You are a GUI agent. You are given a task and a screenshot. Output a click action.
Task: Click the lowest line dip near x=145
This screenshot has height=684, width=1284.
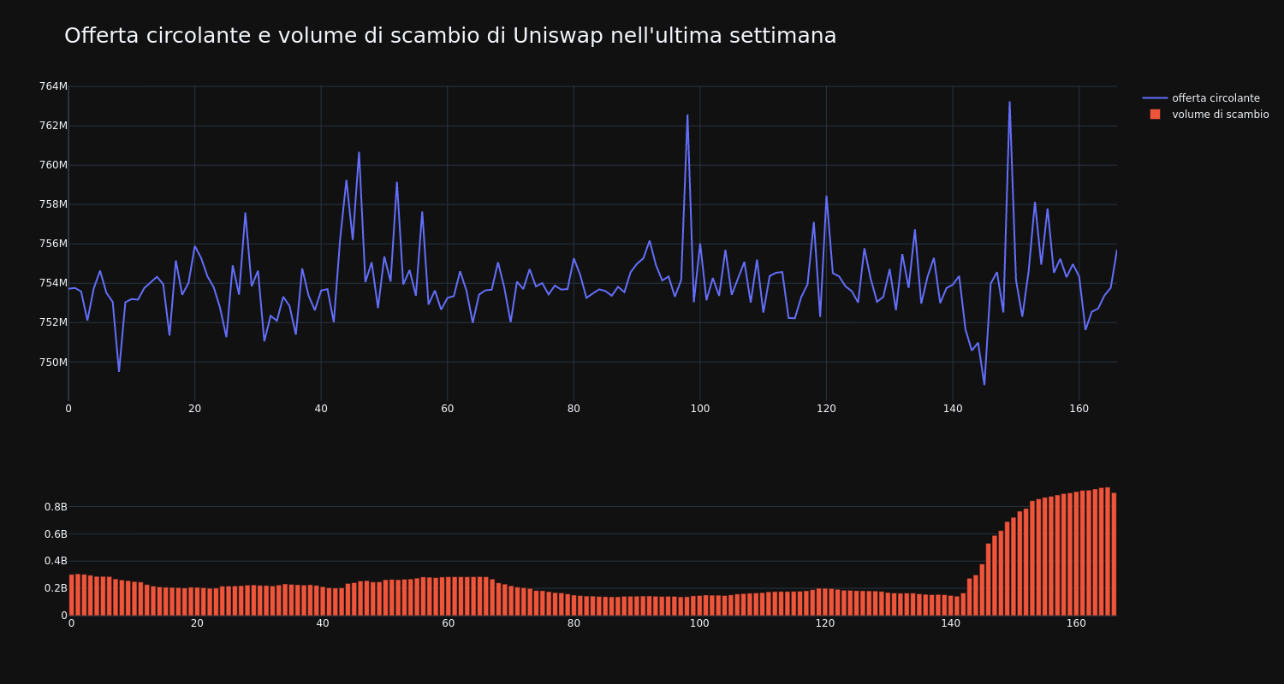point(984,385)
